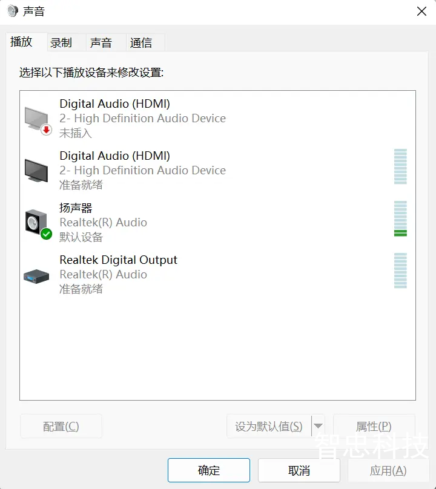Click the speaker icon in title bar

13,11
